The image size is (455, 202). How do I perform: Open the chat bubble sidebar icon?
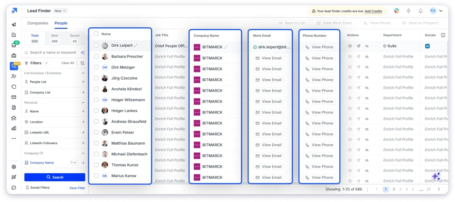click(x=14, y=188)
